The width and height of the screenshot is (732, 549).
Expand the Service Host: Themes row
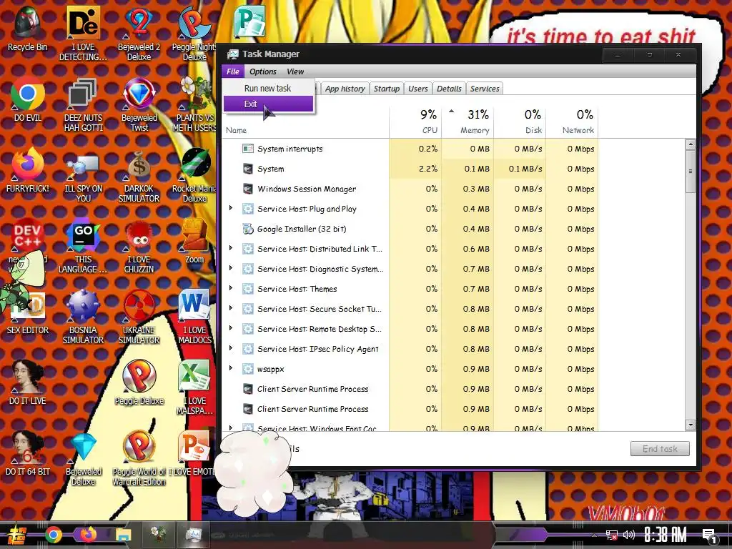[231, 289]
